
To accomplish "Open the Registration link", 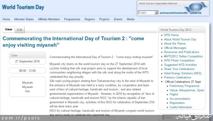I will pyautogui.click(x=177, y=103).
